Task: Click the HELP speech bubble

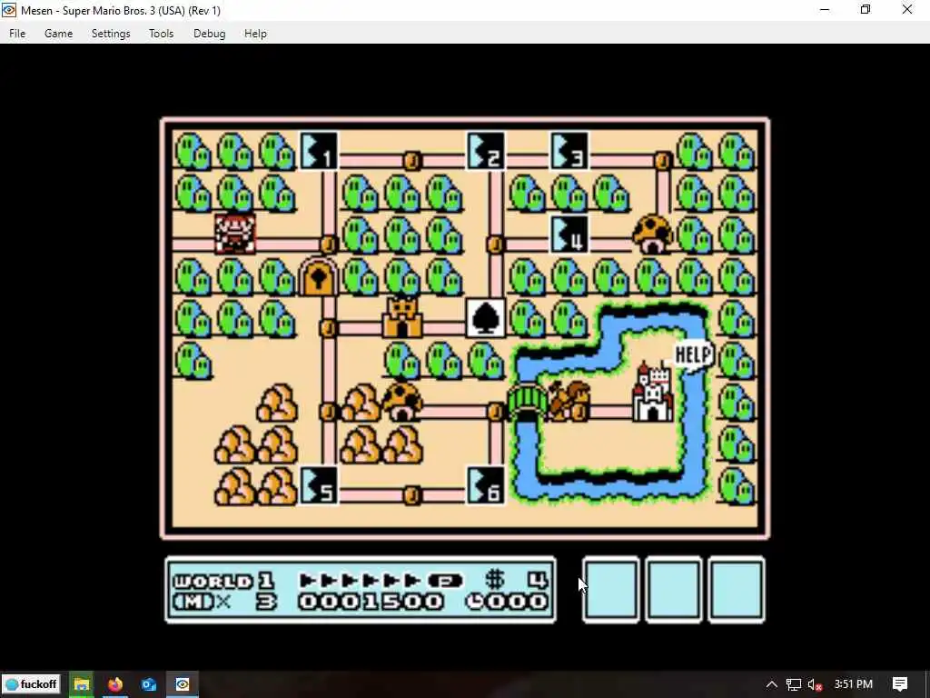Action: coord(693,355)
